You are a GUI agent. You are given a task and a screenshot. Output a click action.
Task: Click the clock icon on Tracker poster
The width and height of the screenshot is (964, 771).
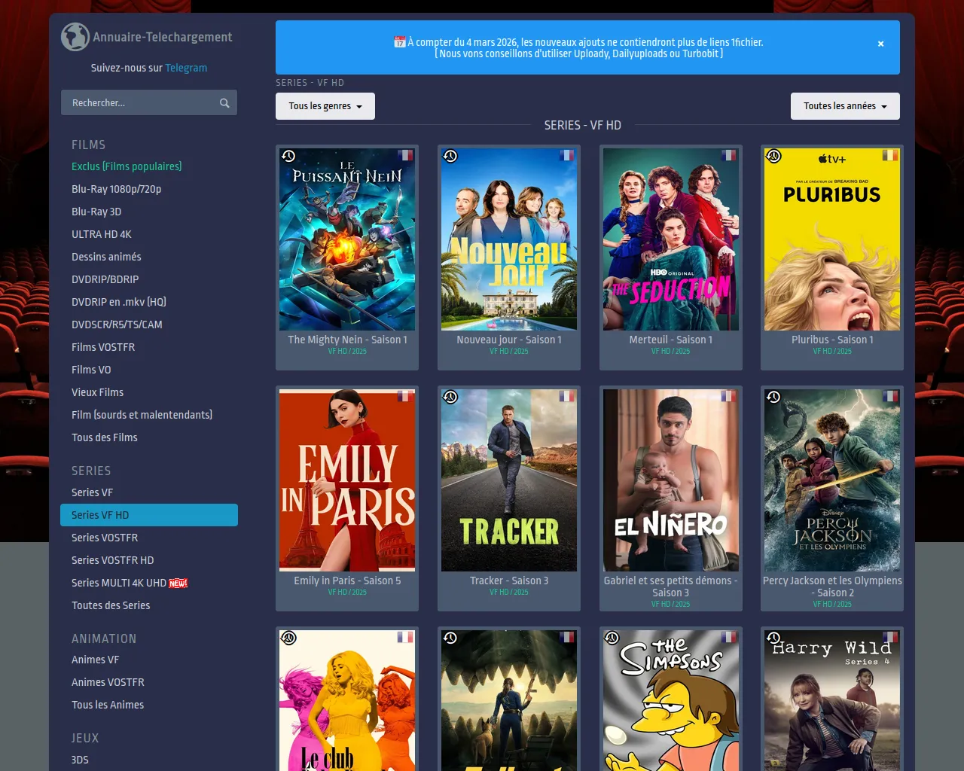[x=450, y=397]
